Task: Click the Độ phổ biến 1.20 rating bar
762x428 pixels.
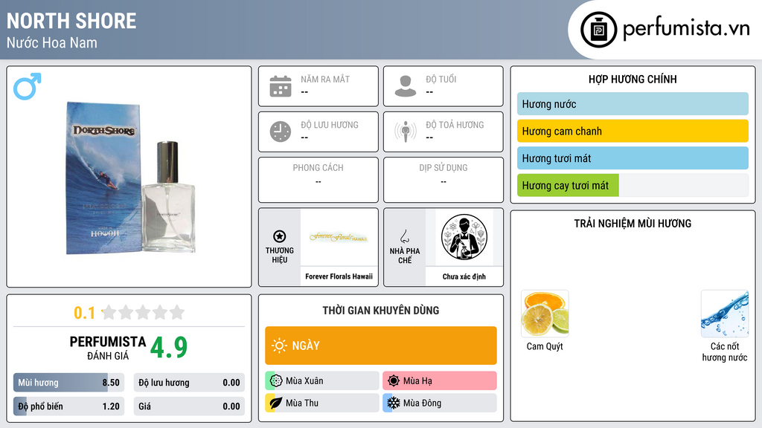Action: (69, 406)
